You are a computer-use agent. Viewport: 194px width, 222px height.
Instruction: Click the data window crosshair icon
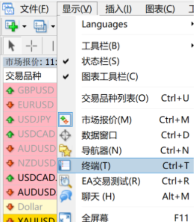click(x=65, y=135)
